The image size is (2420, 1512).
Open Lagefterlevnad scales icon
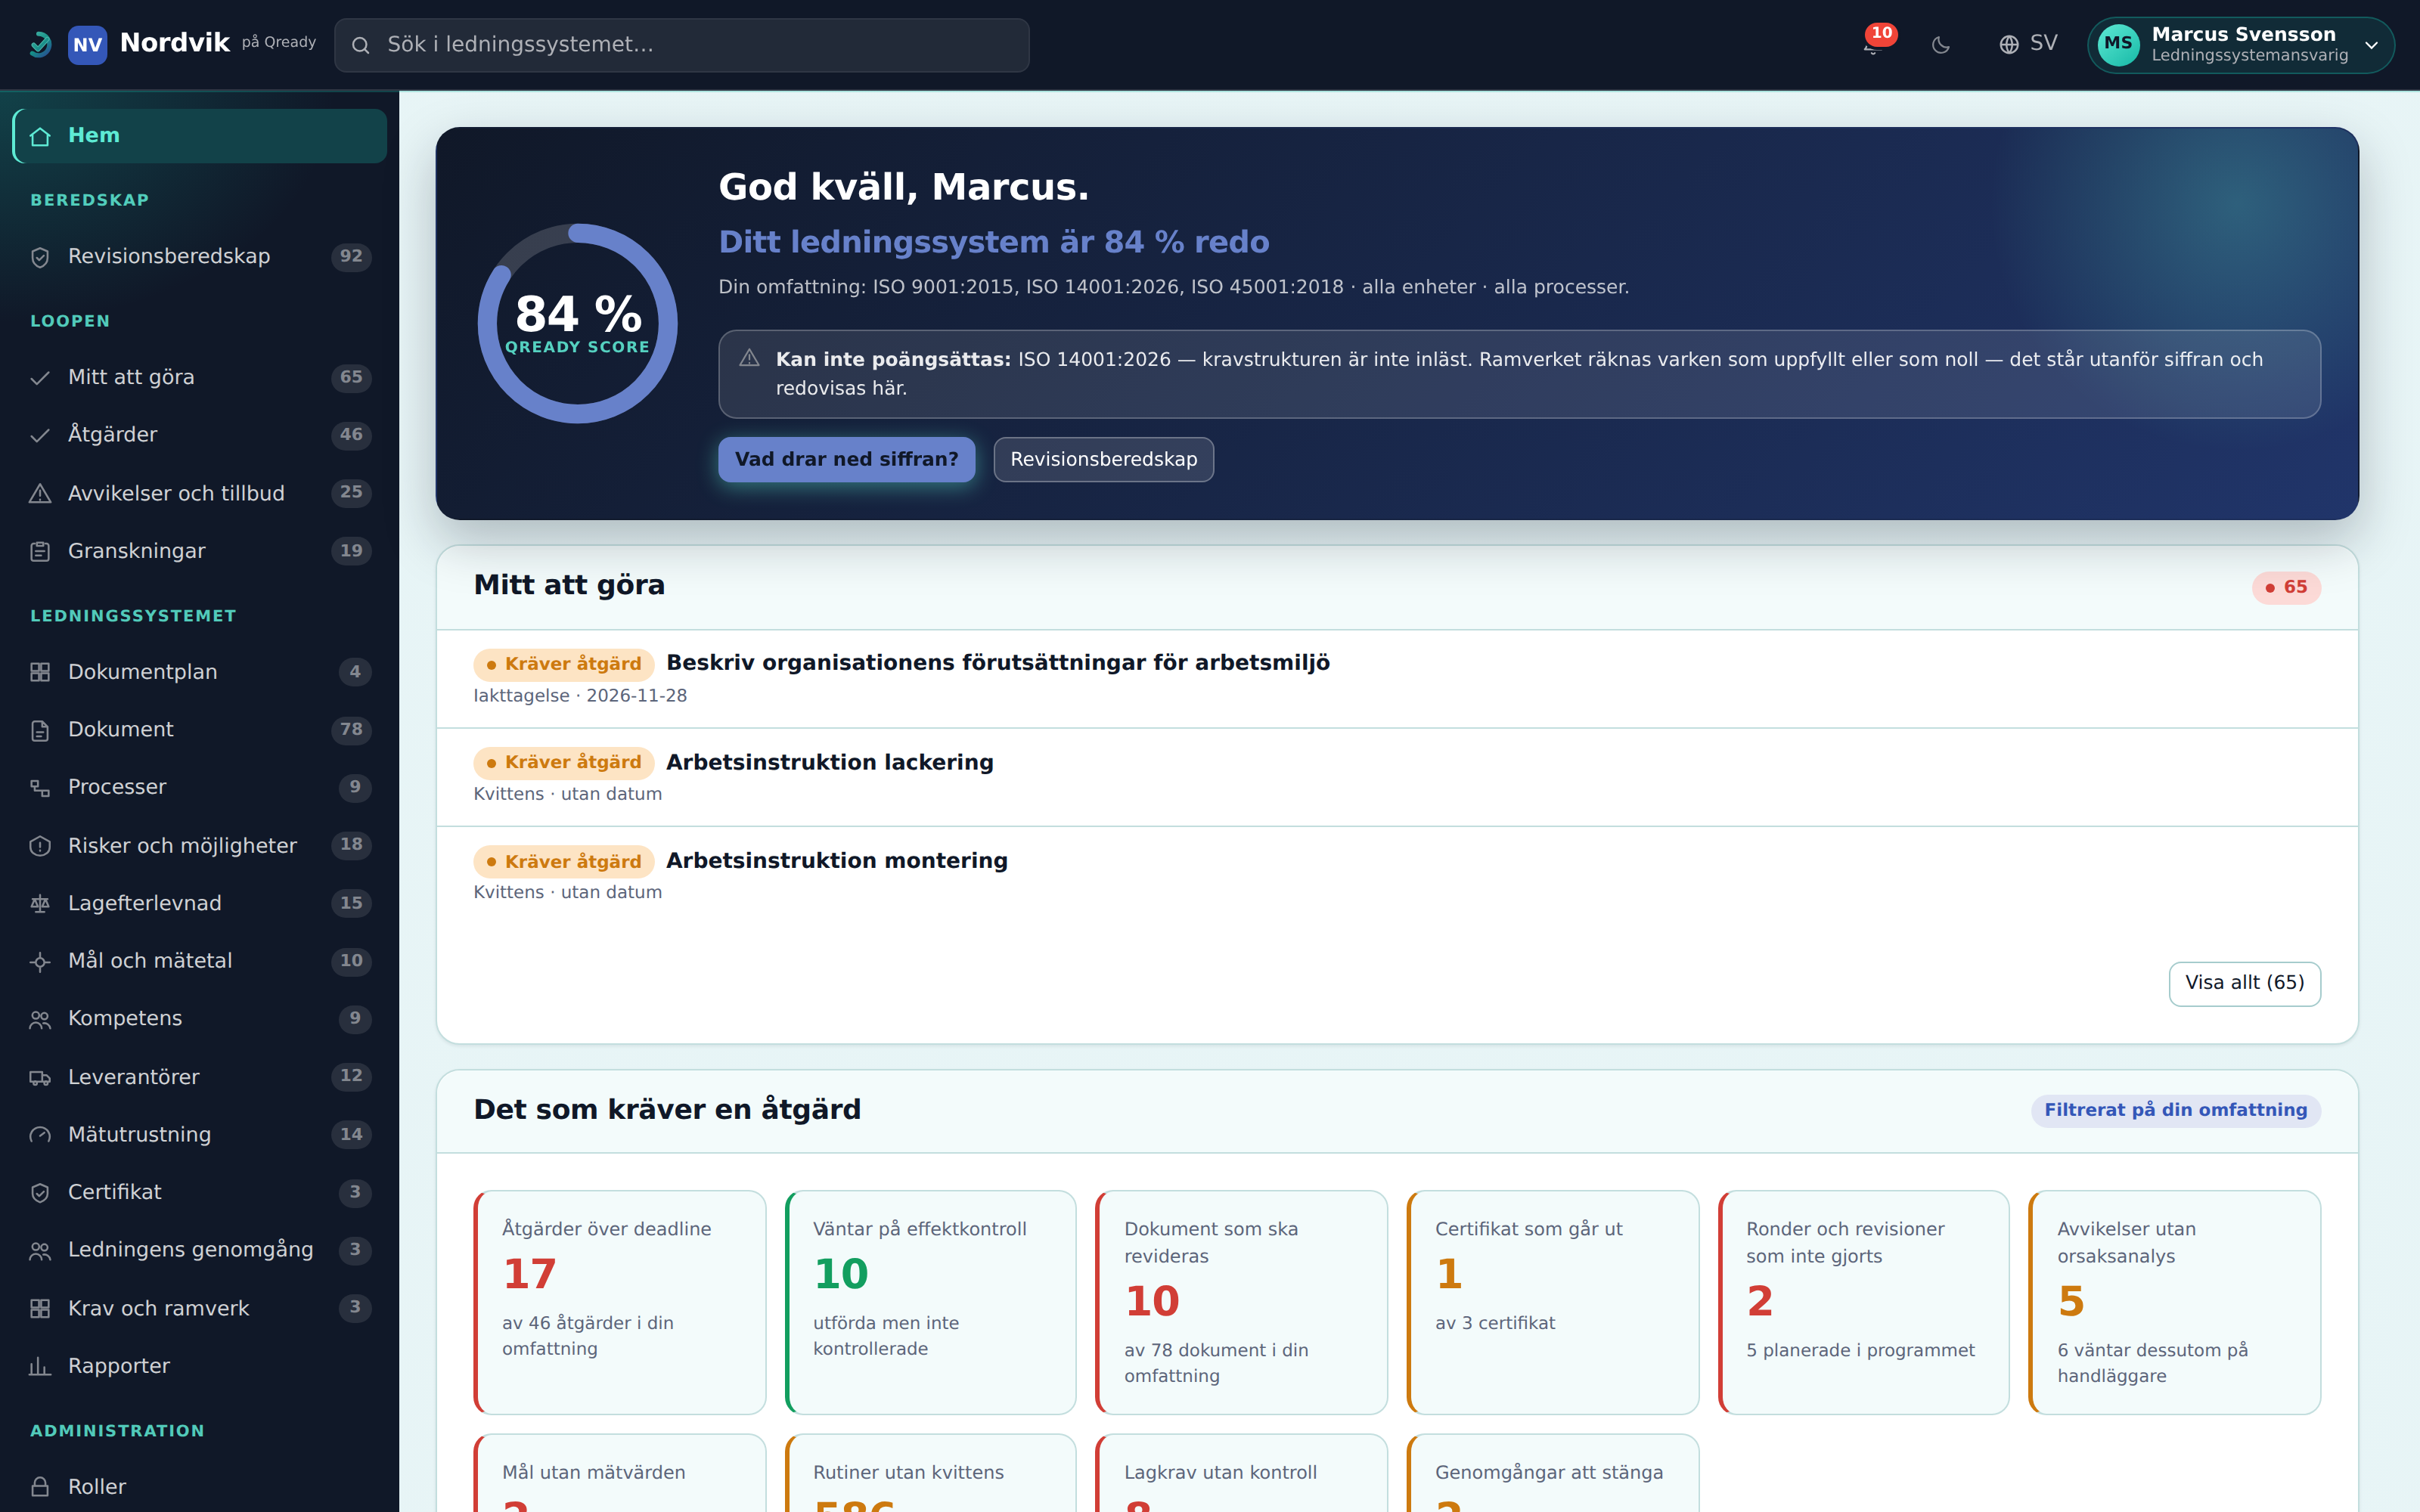[x=40, y=904]
